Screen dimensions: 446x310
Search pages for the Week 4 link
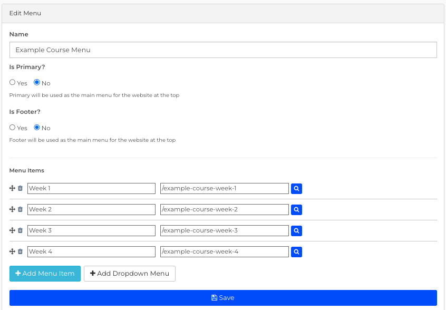(296, 251)
